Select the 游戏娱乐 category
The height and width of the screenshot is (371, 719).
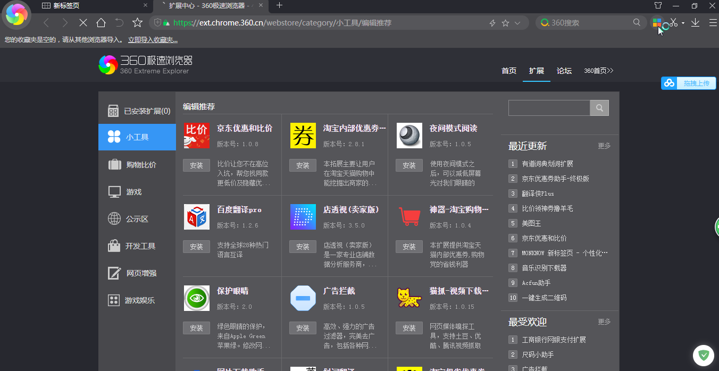(137, 300)
